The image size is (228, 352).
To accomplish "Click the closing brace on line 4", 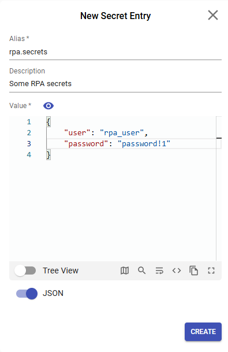I will 48,155.
